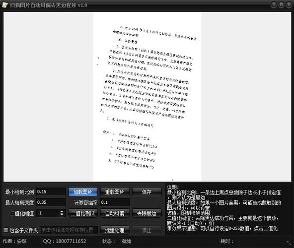Click the disabled 停止 button
The height and width of the screenshot is (248, 294).
147,230
